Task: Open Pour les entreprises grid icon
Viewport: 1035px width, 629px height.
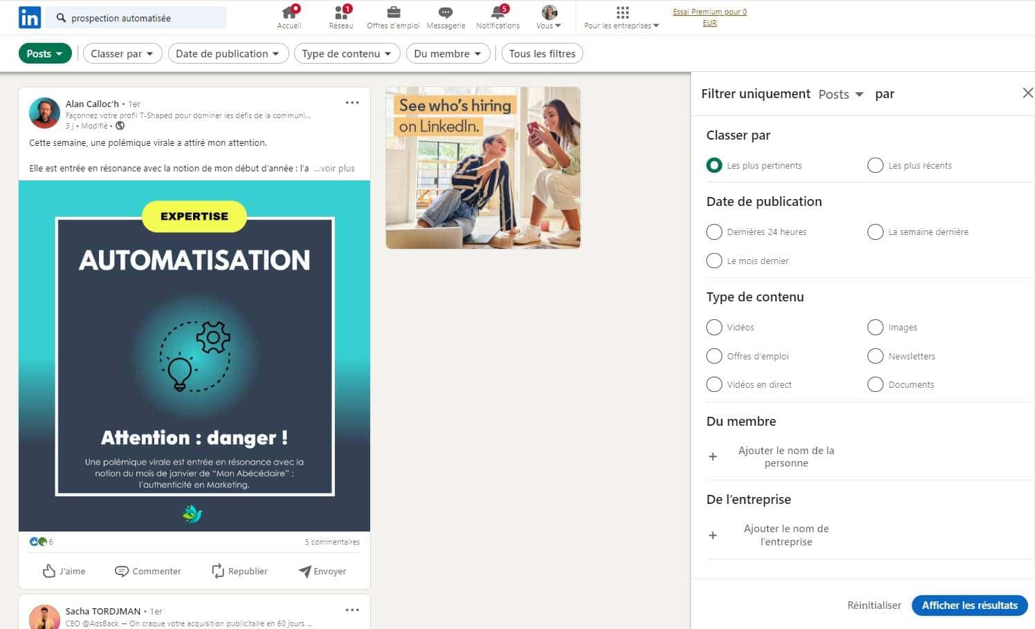Action: pos(622,12)
